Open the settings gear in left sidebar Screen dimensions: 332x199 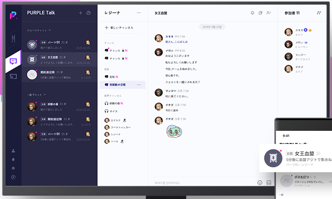coord(13,168)
